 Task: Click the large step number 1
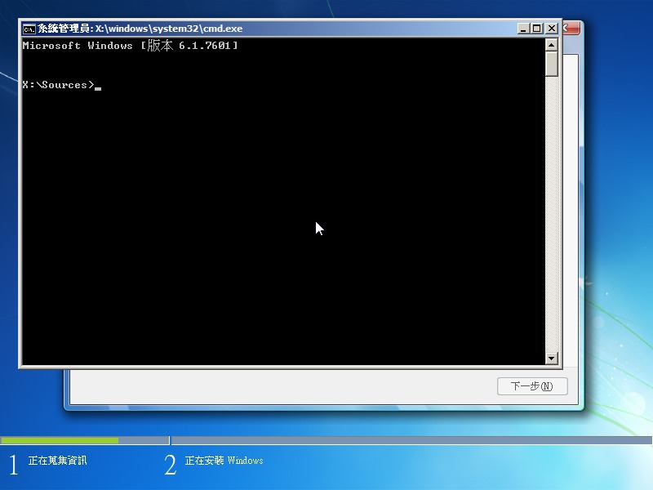click(x=13, y=465)
